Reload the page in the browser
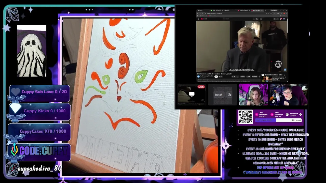Screen dimensions: 326x183 [202, 13]
